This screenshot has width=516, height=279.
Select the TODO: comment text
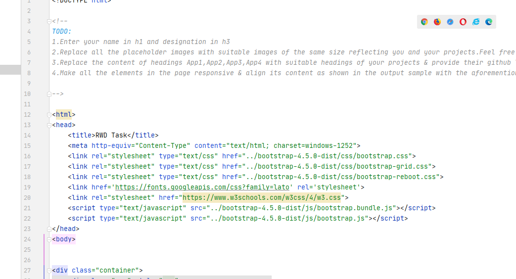point(61,32)
